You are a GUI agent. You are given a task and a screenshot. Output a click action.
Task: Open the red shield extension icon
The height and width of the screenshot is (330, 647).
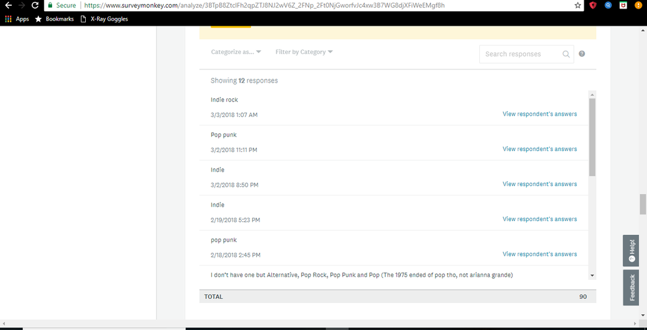coord(593,5)
